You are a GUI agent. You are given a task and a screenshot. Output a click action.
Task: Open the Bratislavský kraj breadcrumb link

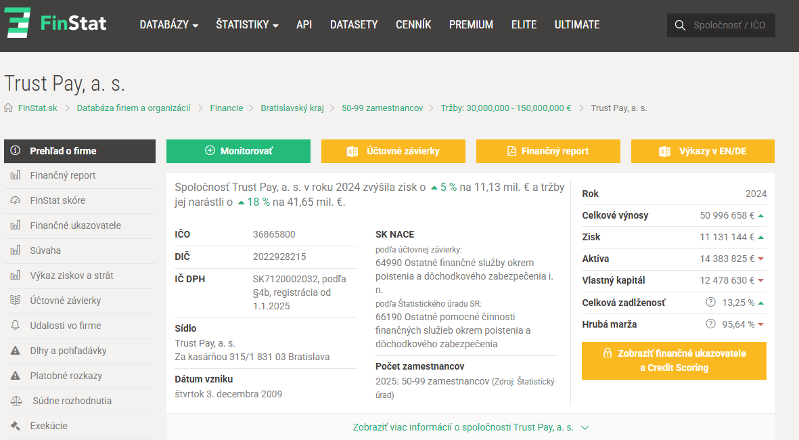tap(292, 108)
